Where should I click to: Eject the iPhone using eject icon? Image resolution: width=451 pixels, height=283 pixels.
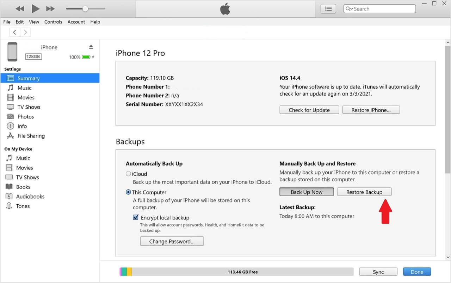(x=91, y=47)
